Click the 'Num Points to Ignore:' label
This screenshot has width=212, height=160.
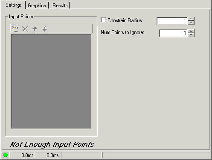(122, 32)
